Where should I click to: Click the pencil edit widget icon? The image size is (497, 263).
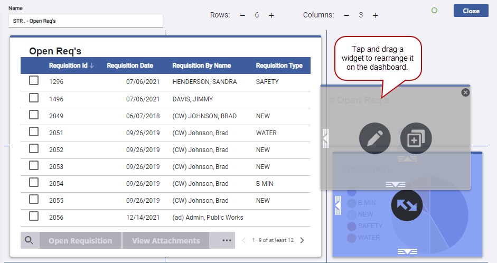pyautogui.click(x=374, y=139)
